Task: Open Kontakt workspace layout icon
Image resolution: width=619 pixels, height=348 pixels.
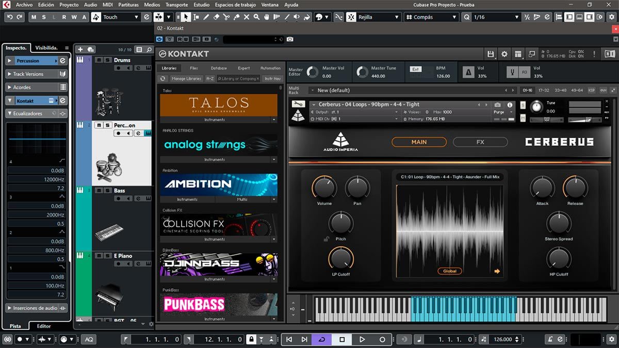Action: point(518,54)
